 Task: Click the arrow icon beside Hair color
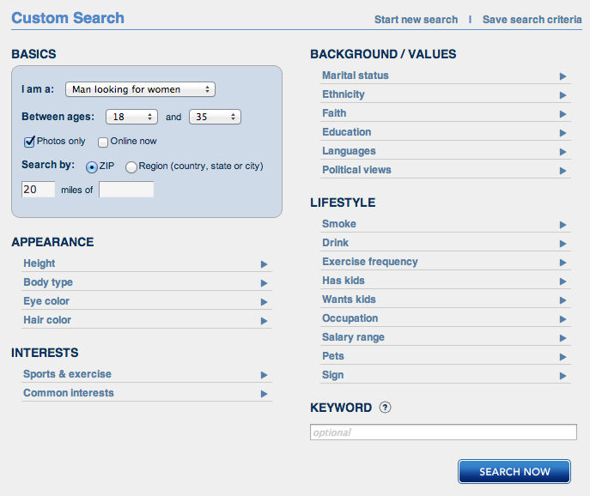pos(265,321)
